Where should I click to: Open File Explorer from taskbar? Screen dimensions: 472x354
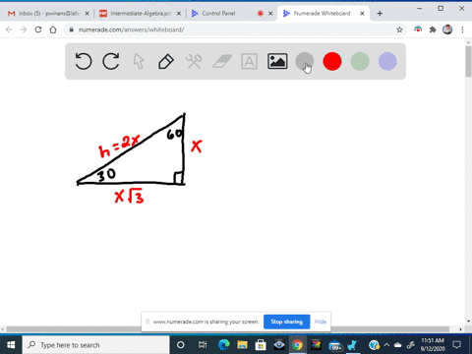[242, 345]
